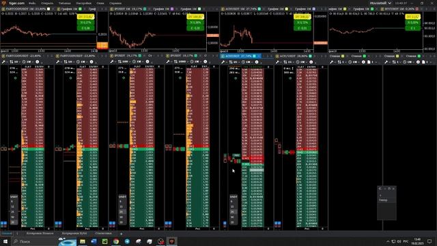Open wrench settings in IPUSDT 1000 order book
437x246 pixels.
click(168, 62)
